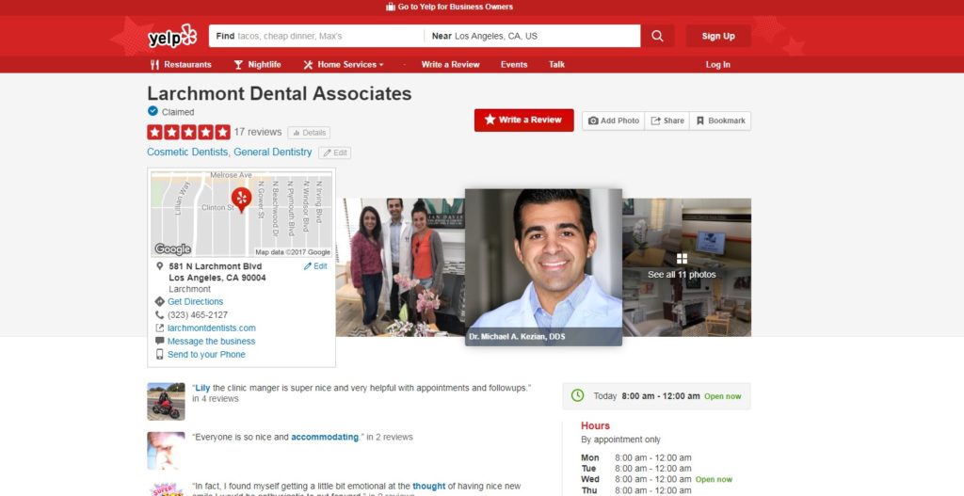Click the Google logo on the map
The width and height of the screenshot is (964, 496).
173,248
